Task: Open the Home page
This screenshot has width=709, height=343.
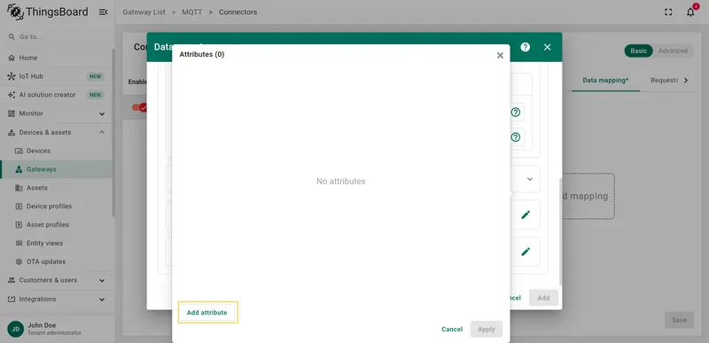Action: click(28, 58)
